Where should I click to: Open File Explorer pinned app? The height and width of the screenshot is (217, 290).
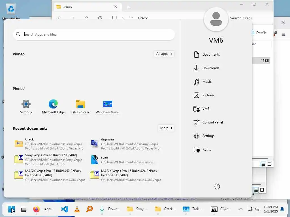[80, 107]
